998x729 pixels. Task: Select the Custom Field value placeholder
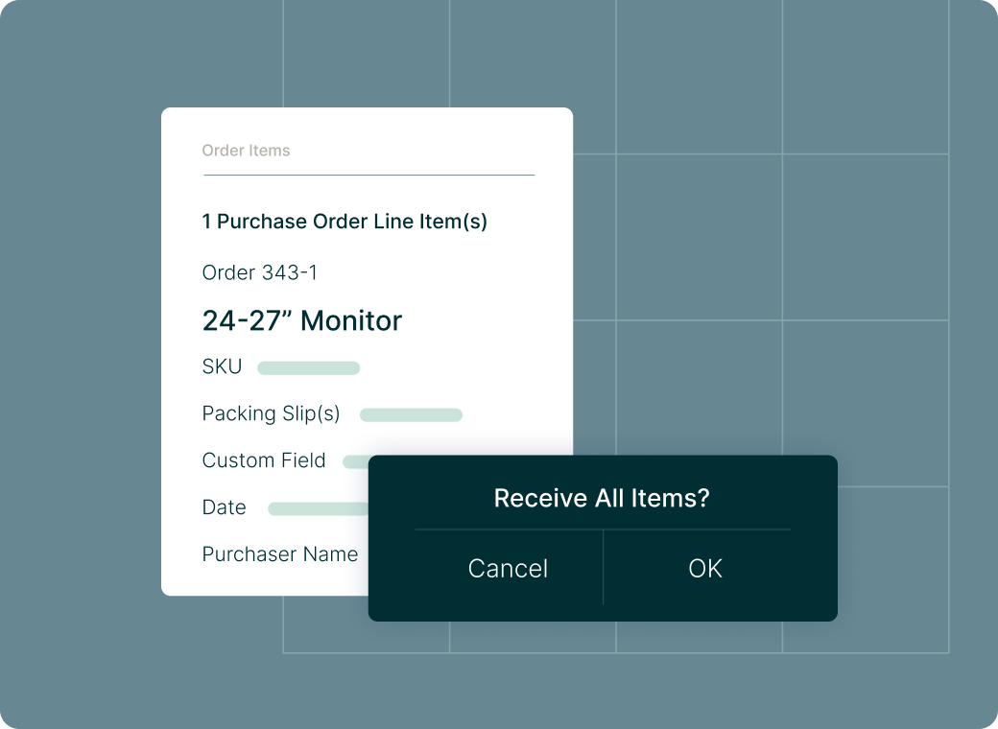point(356,461)
